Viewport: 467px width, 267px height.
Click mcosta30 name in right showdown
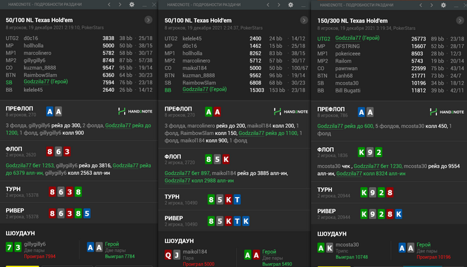click(348, 244)
